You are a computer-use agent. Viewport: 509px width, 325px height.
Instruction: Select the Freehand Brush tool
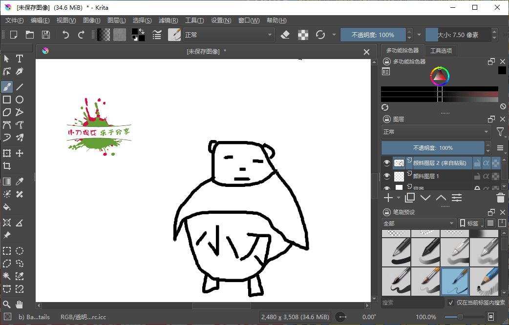click(7, 87)
